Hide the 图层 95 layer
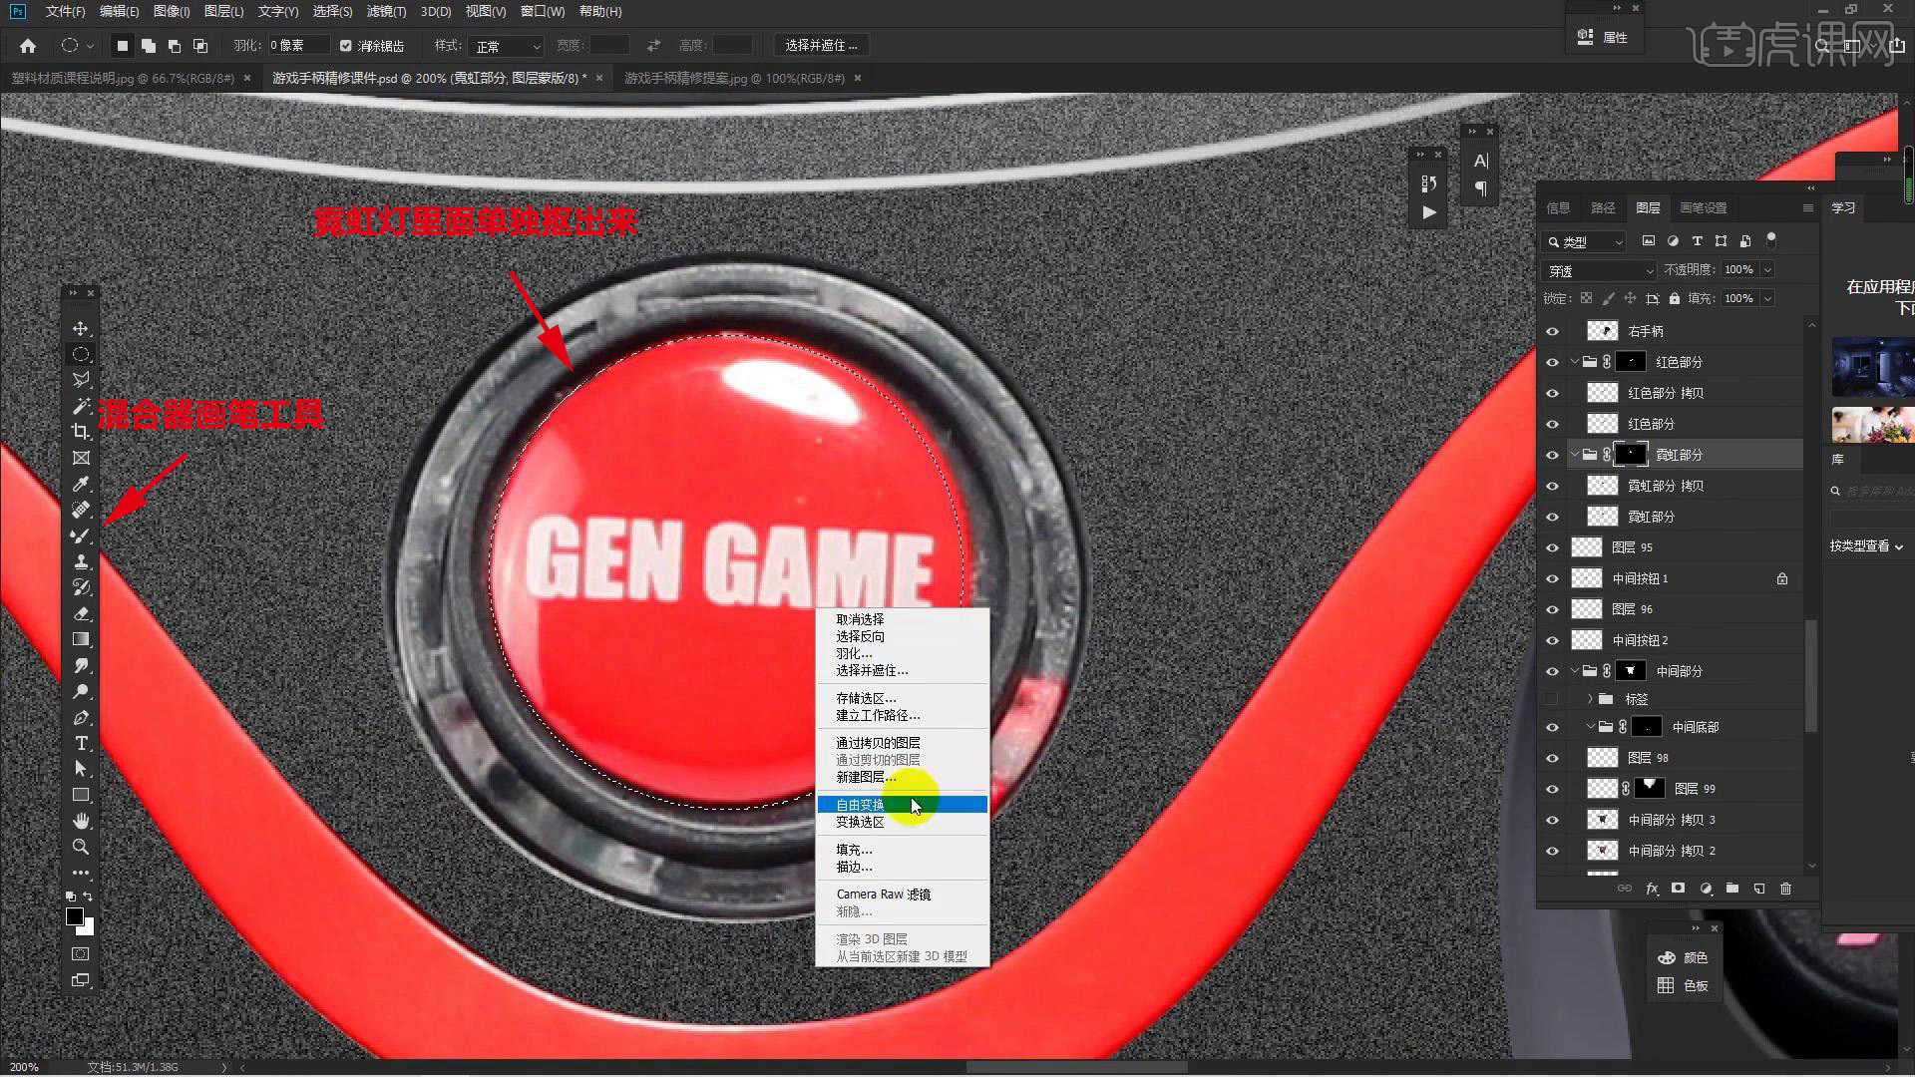The height and width of the screenshot is (1077, 1915). [x=1552, y=547]
